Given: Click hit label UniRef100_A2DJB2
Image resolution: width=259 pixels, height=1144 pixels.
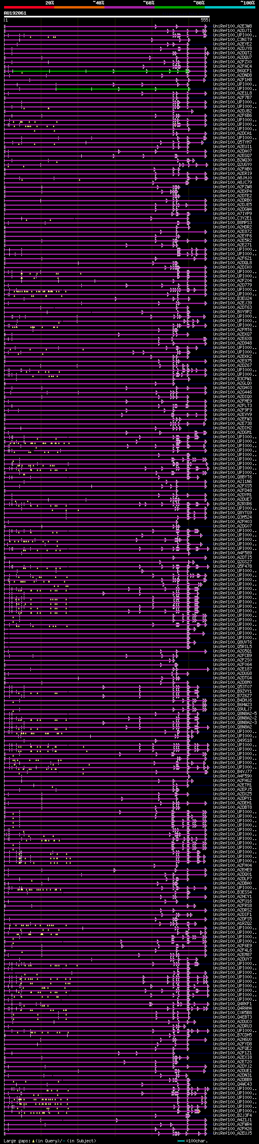Looking at the screenshot, I should 232,111.
